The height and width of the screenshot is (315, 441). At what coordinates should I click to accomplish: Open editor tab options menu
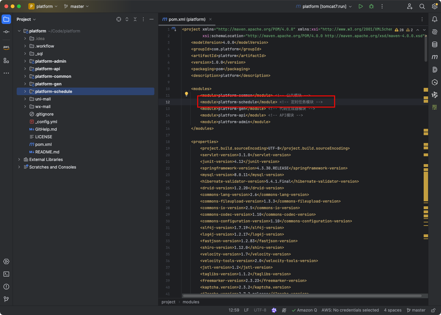coord(422,19)
